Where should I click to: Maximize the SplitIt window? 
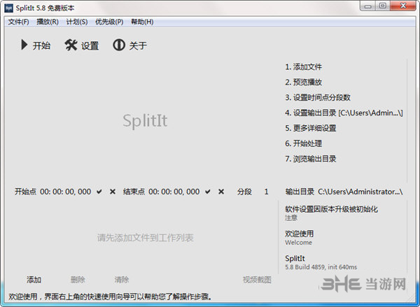pyautogui.click(x=383, y=6)
